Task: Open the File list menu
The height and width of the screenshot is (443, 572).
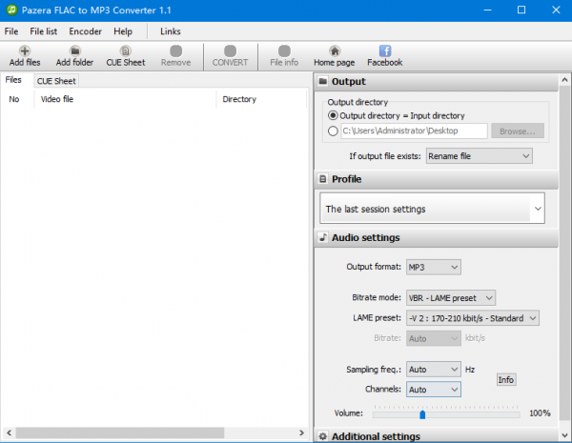Action: [x=44, y=31]
